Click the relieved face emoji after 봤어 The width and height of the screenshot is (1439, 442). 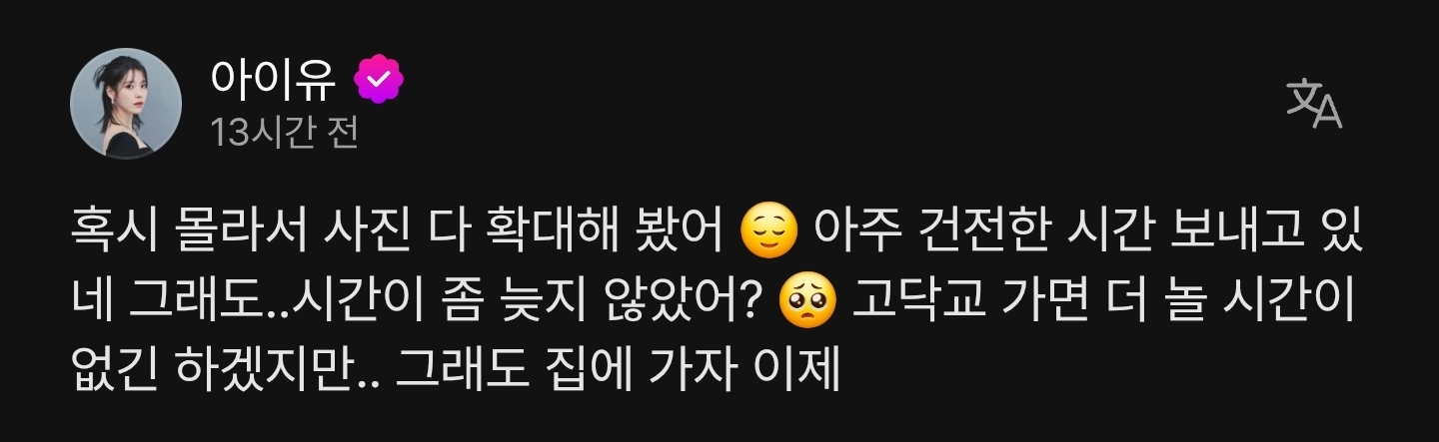pos(769,235)
